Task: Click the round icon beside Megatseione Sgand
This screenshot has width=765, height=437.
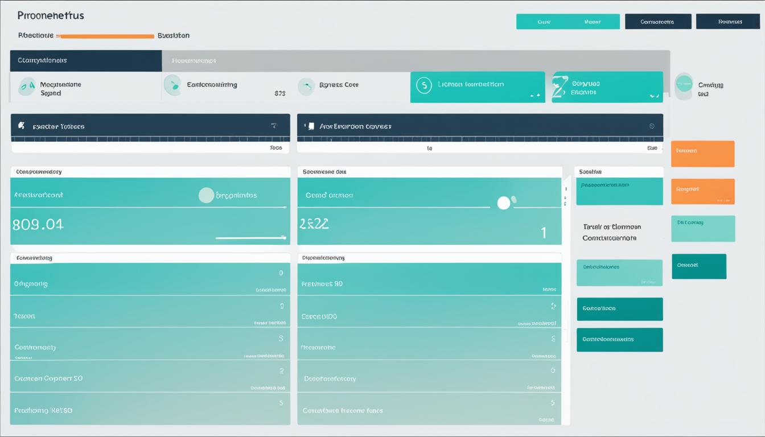Action: (x=26, y=86)
